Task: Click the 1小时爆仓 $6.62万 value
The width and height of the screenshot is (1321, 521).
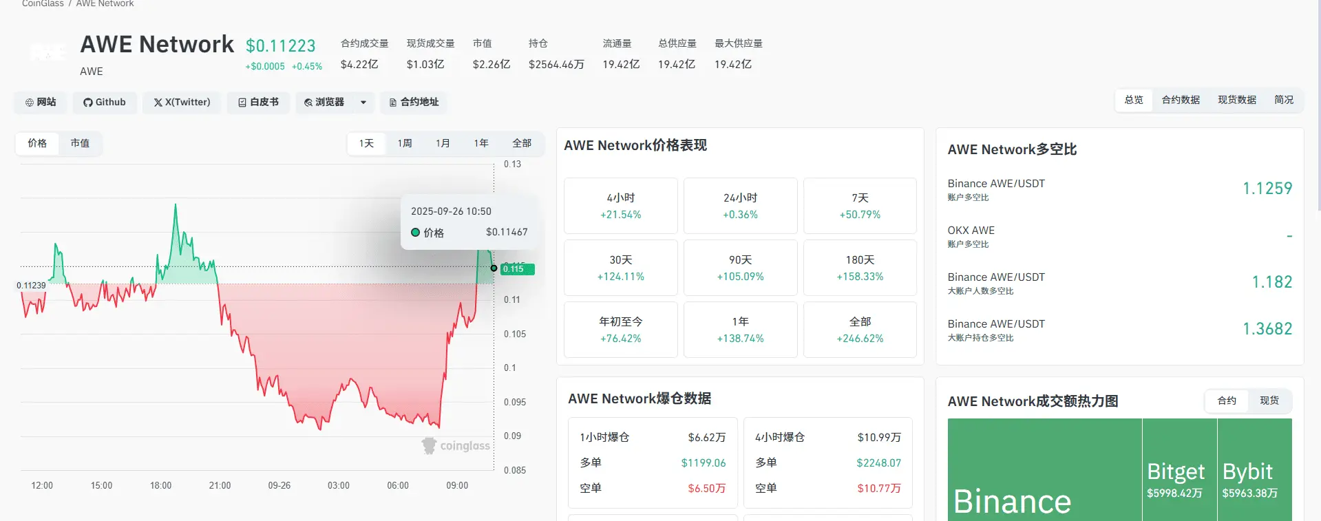Action: (707, 438)
